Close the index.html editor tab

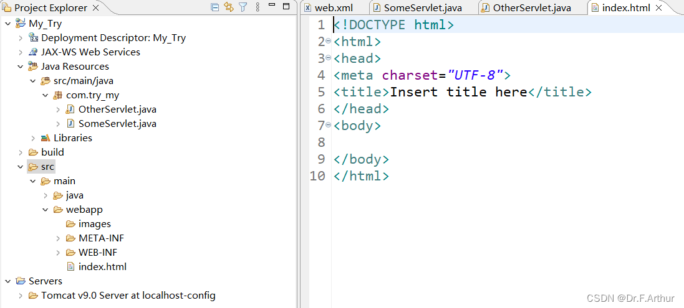[658, 8]
